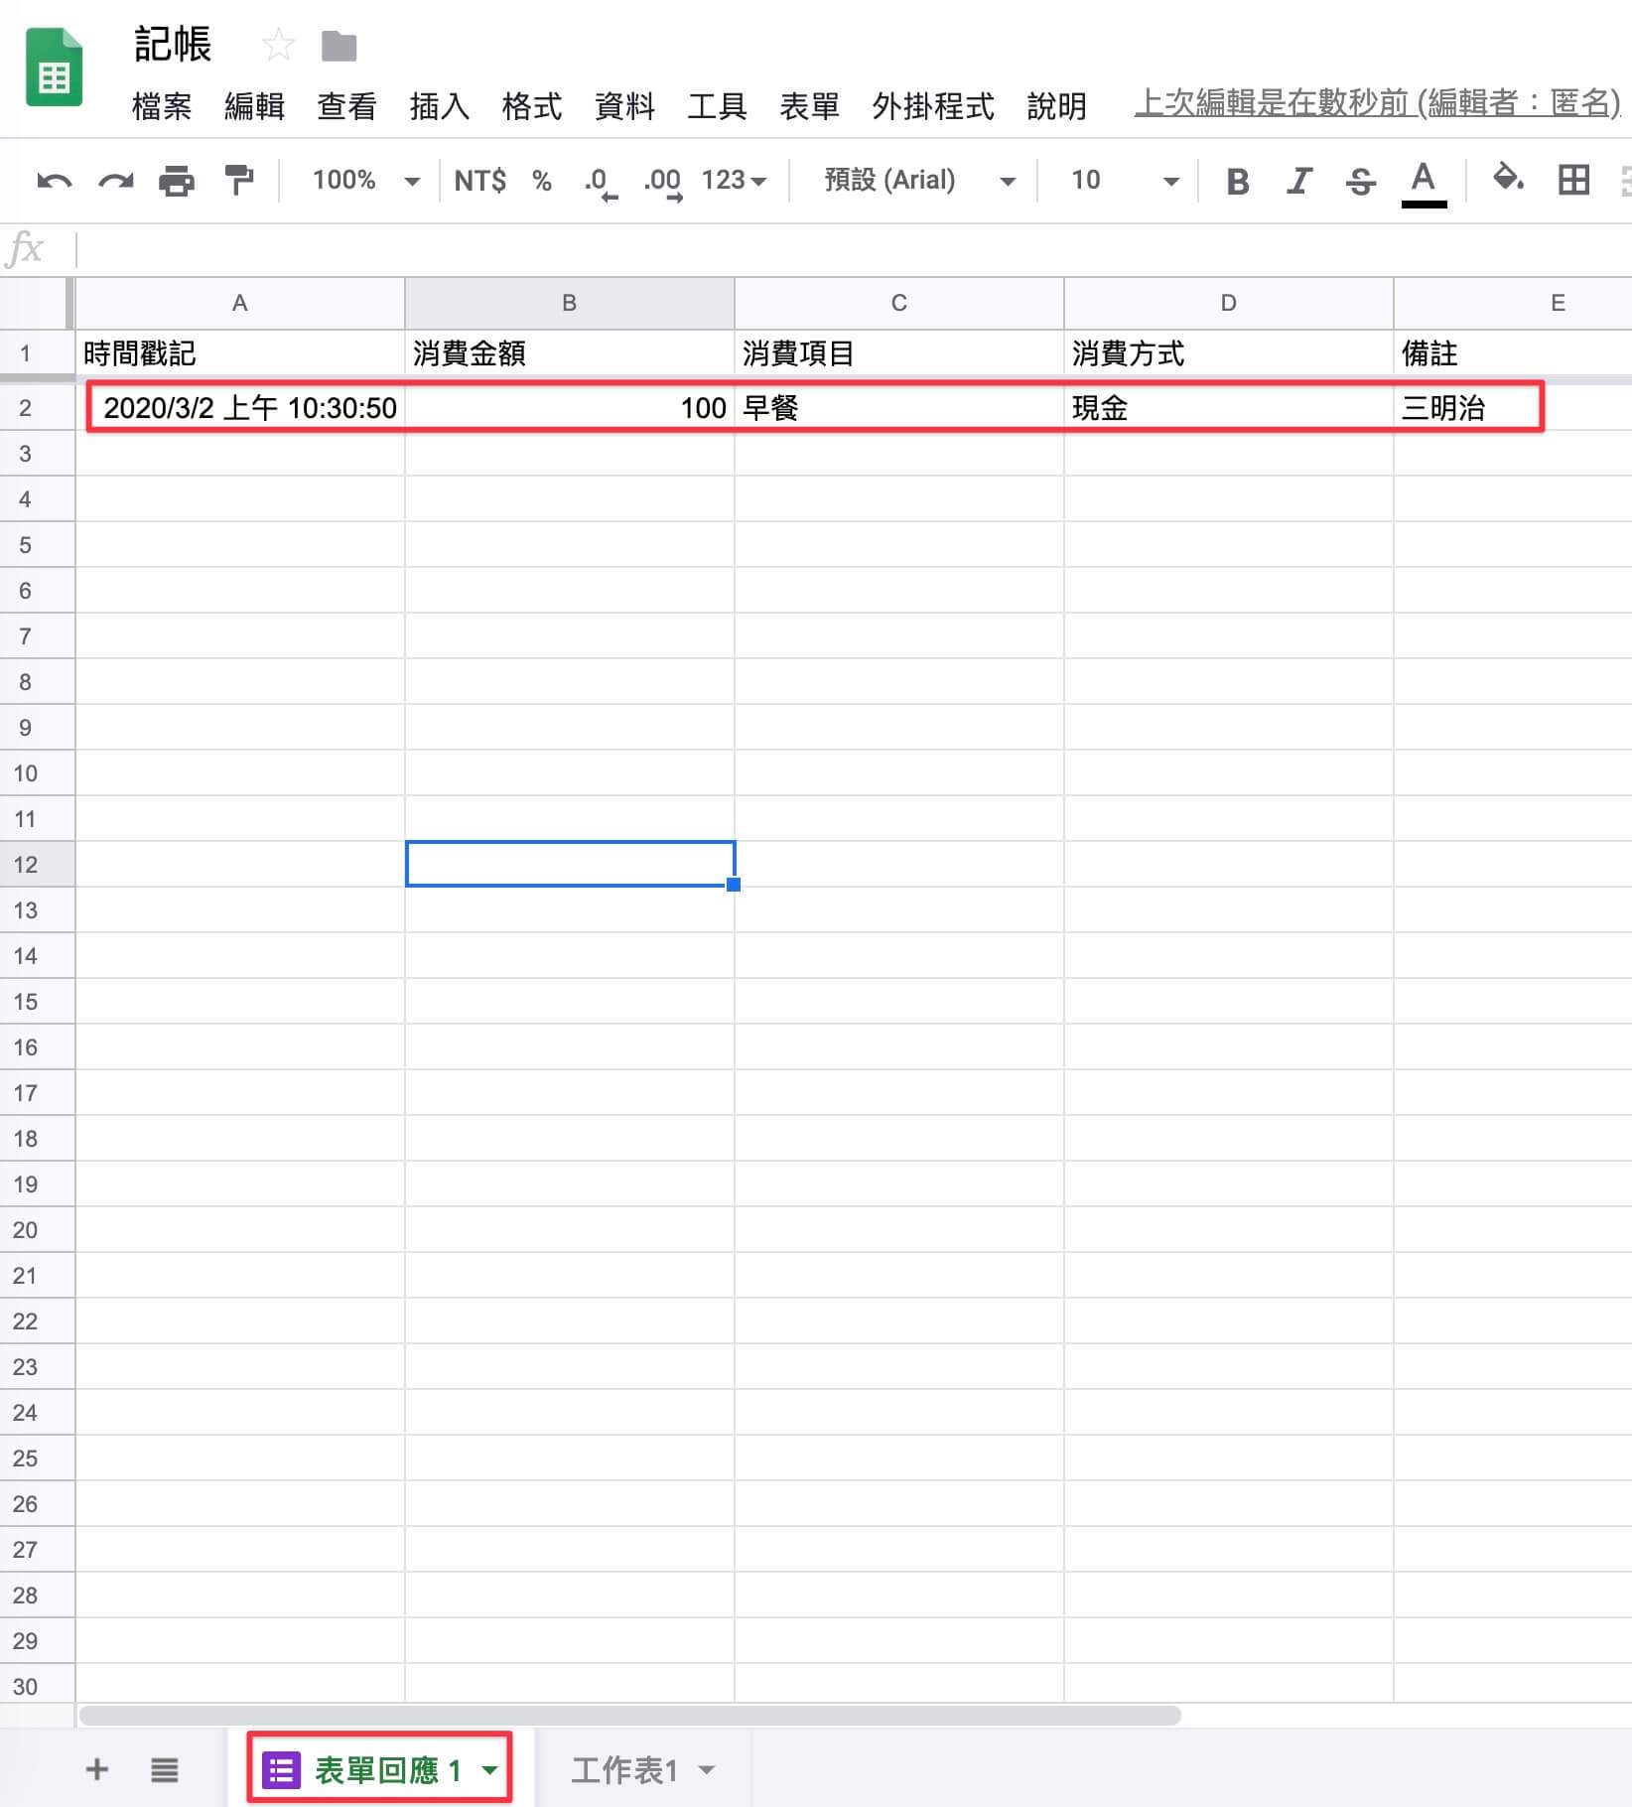Toggle bold formatting
Image resolution: width=1632 pixels, height=1807 pixels.
point(1237,182)
